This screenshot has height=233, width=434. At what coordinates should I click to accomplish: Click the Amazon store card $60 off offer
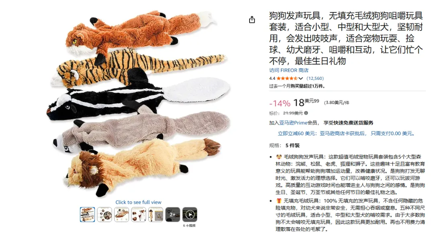point(347,133)
